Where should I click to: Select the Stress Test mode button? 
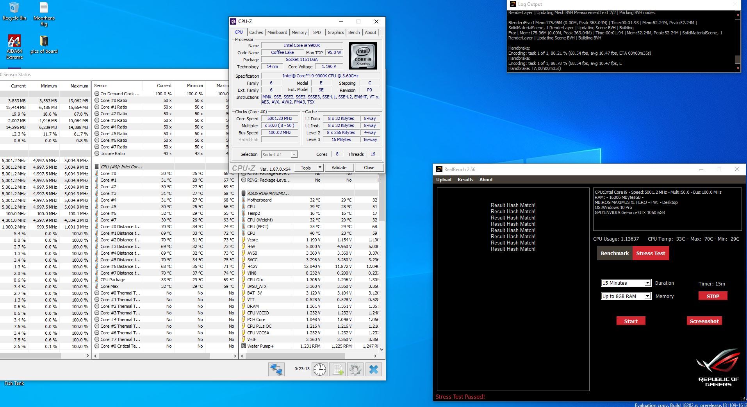(651, 253)
